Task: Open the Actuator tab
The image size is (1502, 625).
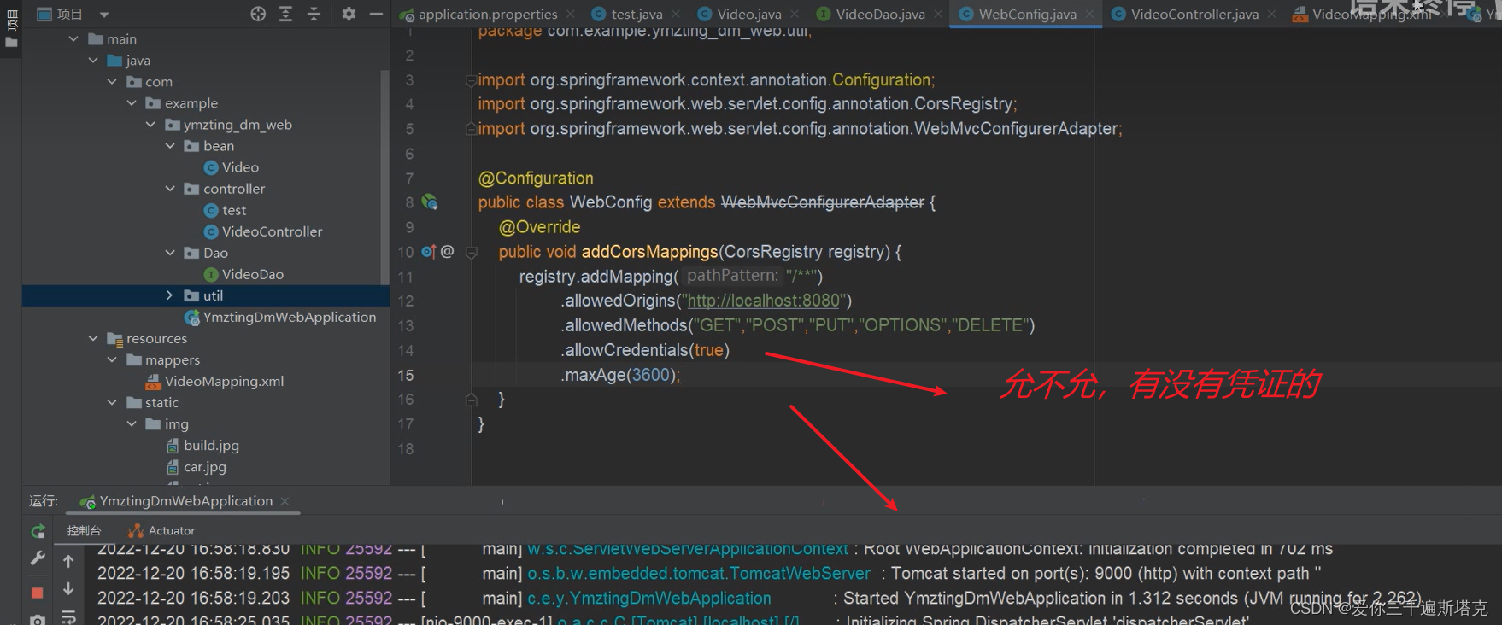Action: (161, 530)
